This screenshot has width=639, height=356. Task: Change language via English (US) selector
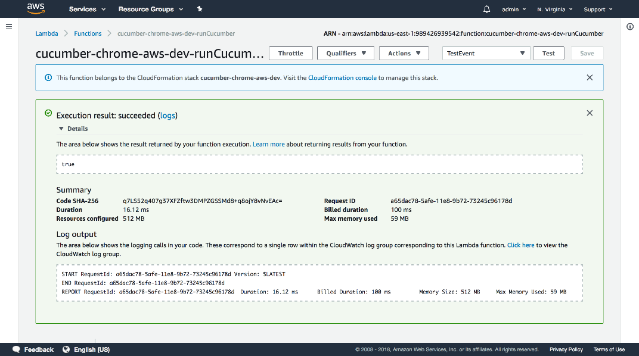tap(91, 349)
